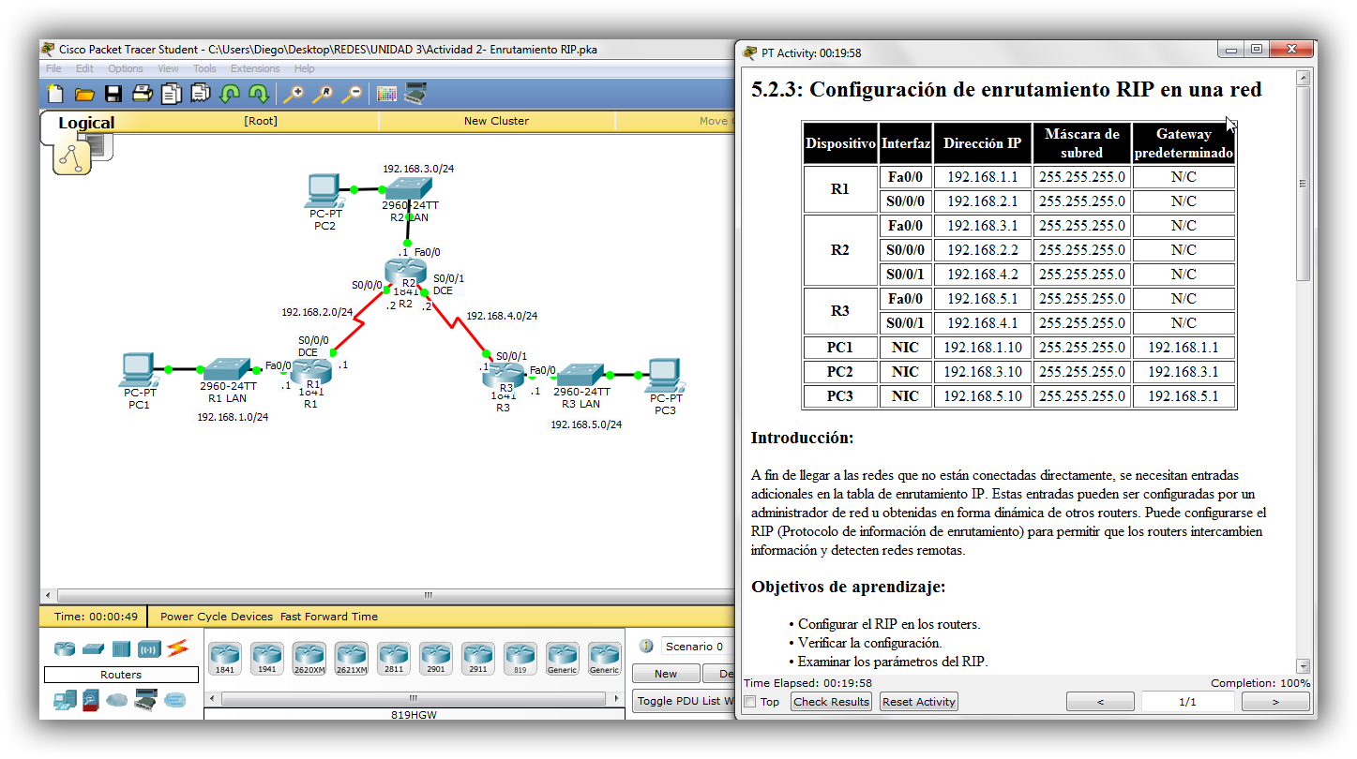Click the Undo arrow on the toolbar
This screenshot has height=759, width=1357.
click(x=231, y=93)
